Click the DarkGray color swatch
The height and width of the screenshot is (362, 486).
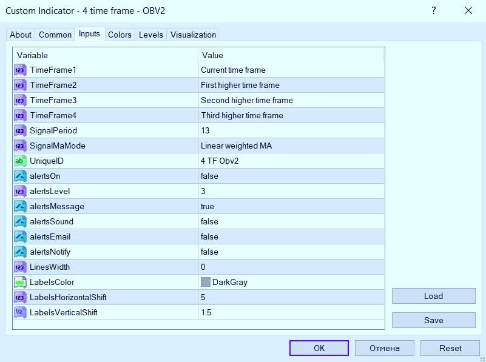pyautogui.click(x=206, y=282)
